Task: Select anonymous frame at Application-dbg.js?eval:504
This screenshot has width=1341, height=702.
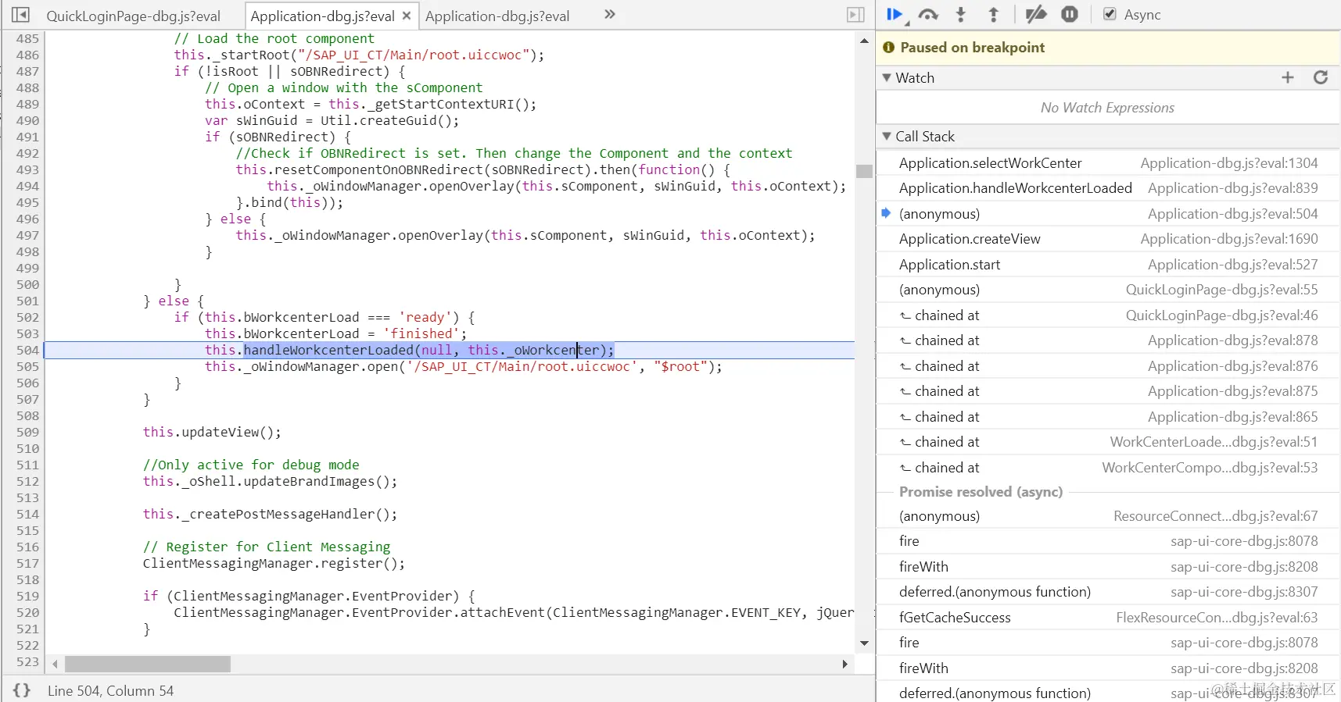Action: (x=1108, y=214)
